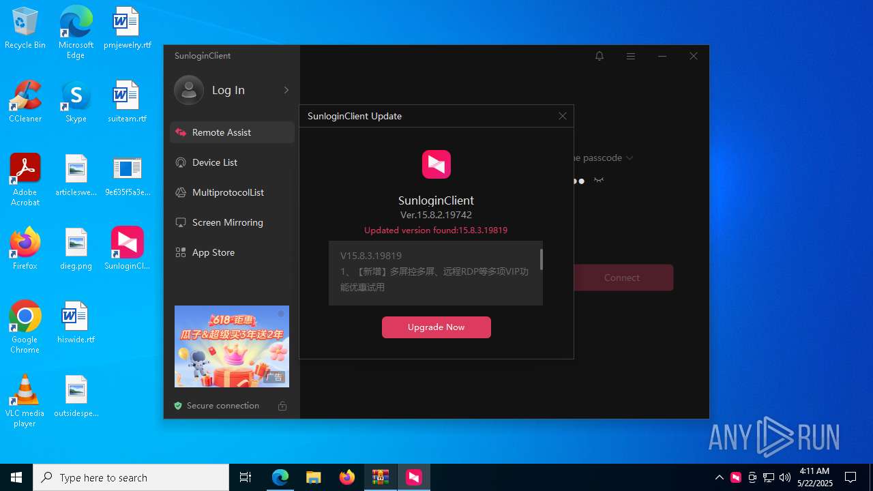Click the updated version found text
Viewport: 873px width, 491px height.
click(436, 230)
